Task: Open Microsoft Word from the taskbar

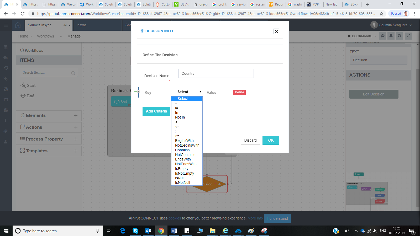Action: [x=174, y=231]
